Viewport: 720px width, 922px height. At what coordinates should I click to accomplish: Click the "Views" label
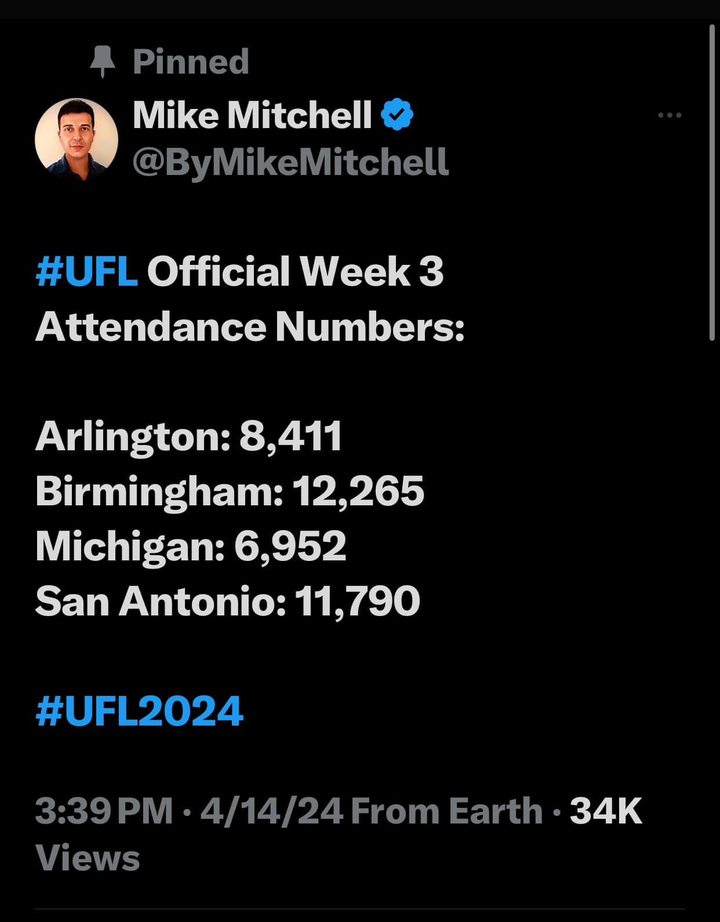[88, 858]
